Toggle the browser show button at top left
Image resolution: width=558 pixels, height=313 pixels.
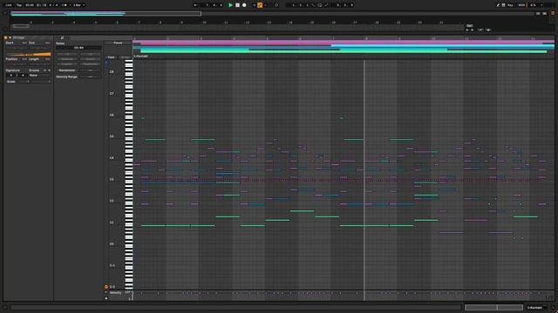[5, 13]
